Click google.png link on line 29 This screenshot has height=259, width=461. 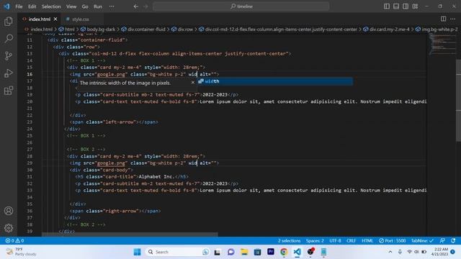coord(111,163)
